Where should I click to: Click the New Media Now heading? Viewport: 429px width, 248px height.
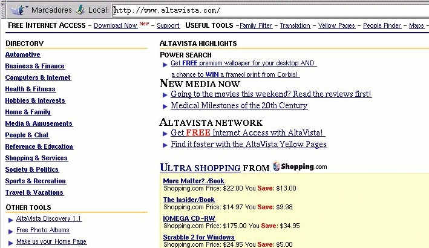click(x=200, y=83)
